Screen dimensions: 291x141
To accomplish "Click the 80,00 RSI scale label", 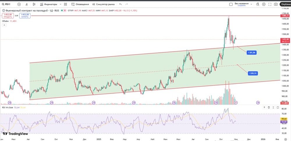I will [x=284, y=109].
